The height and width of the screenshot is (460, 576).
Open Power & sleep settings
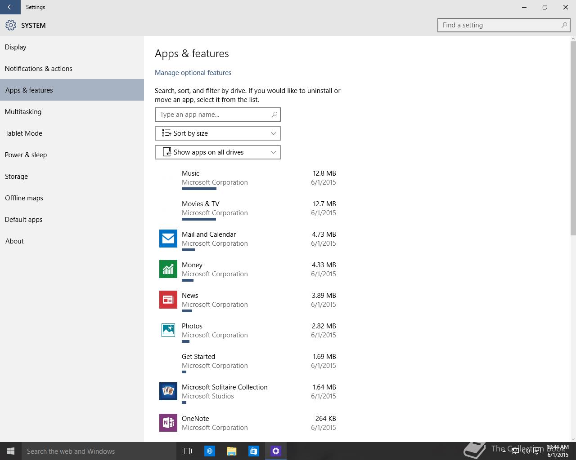[72, 155]
